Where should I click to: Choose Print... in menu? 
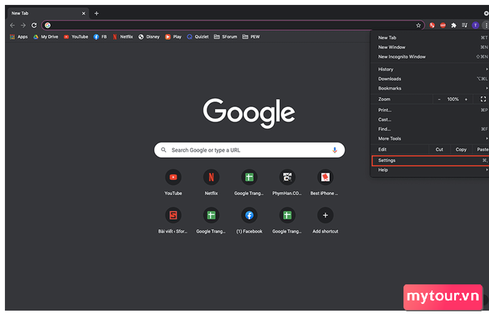pos(430,110)
